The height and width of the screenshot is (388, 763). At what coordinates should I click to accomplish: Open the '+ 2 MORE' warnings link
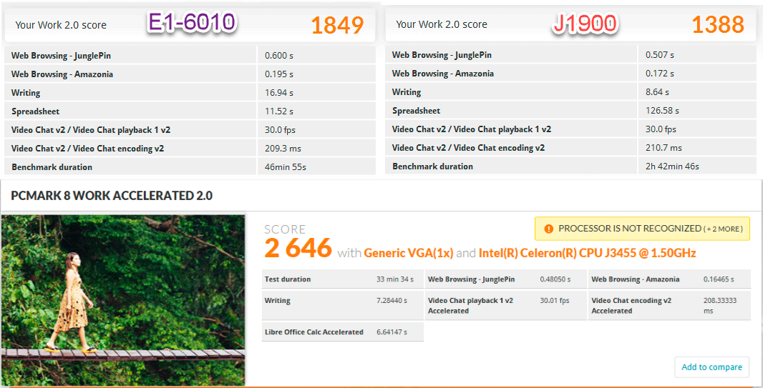(x=723, y=229)
